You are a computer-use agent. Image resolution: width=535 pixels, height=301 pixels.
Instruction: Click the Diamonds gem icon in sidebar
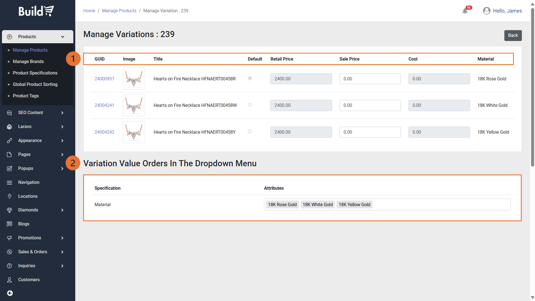10,210
